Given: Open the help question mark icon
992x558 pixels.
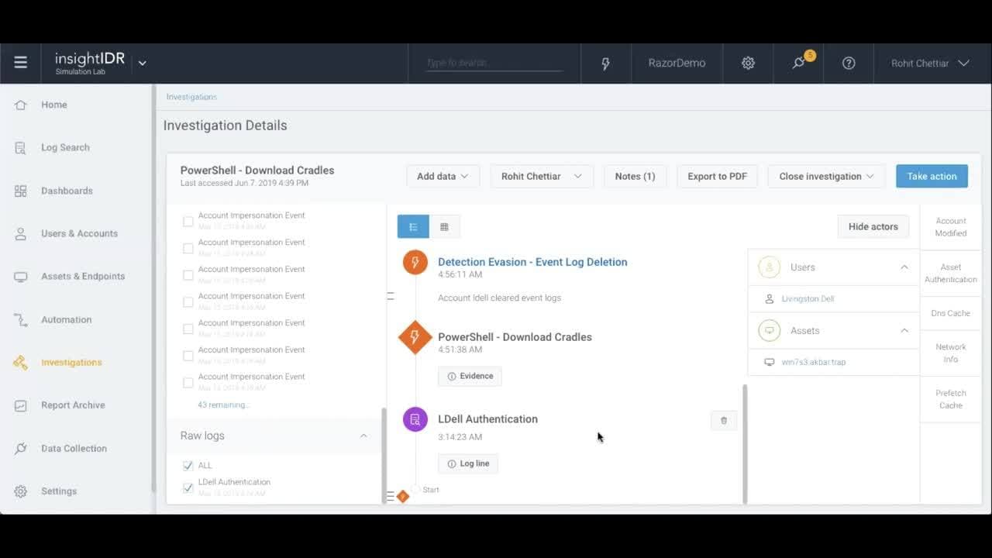Looking at the screenshot, I should (849, 64).
